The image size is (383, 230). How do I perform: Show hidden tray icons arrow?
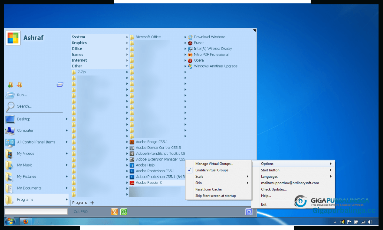coord(335,222)
